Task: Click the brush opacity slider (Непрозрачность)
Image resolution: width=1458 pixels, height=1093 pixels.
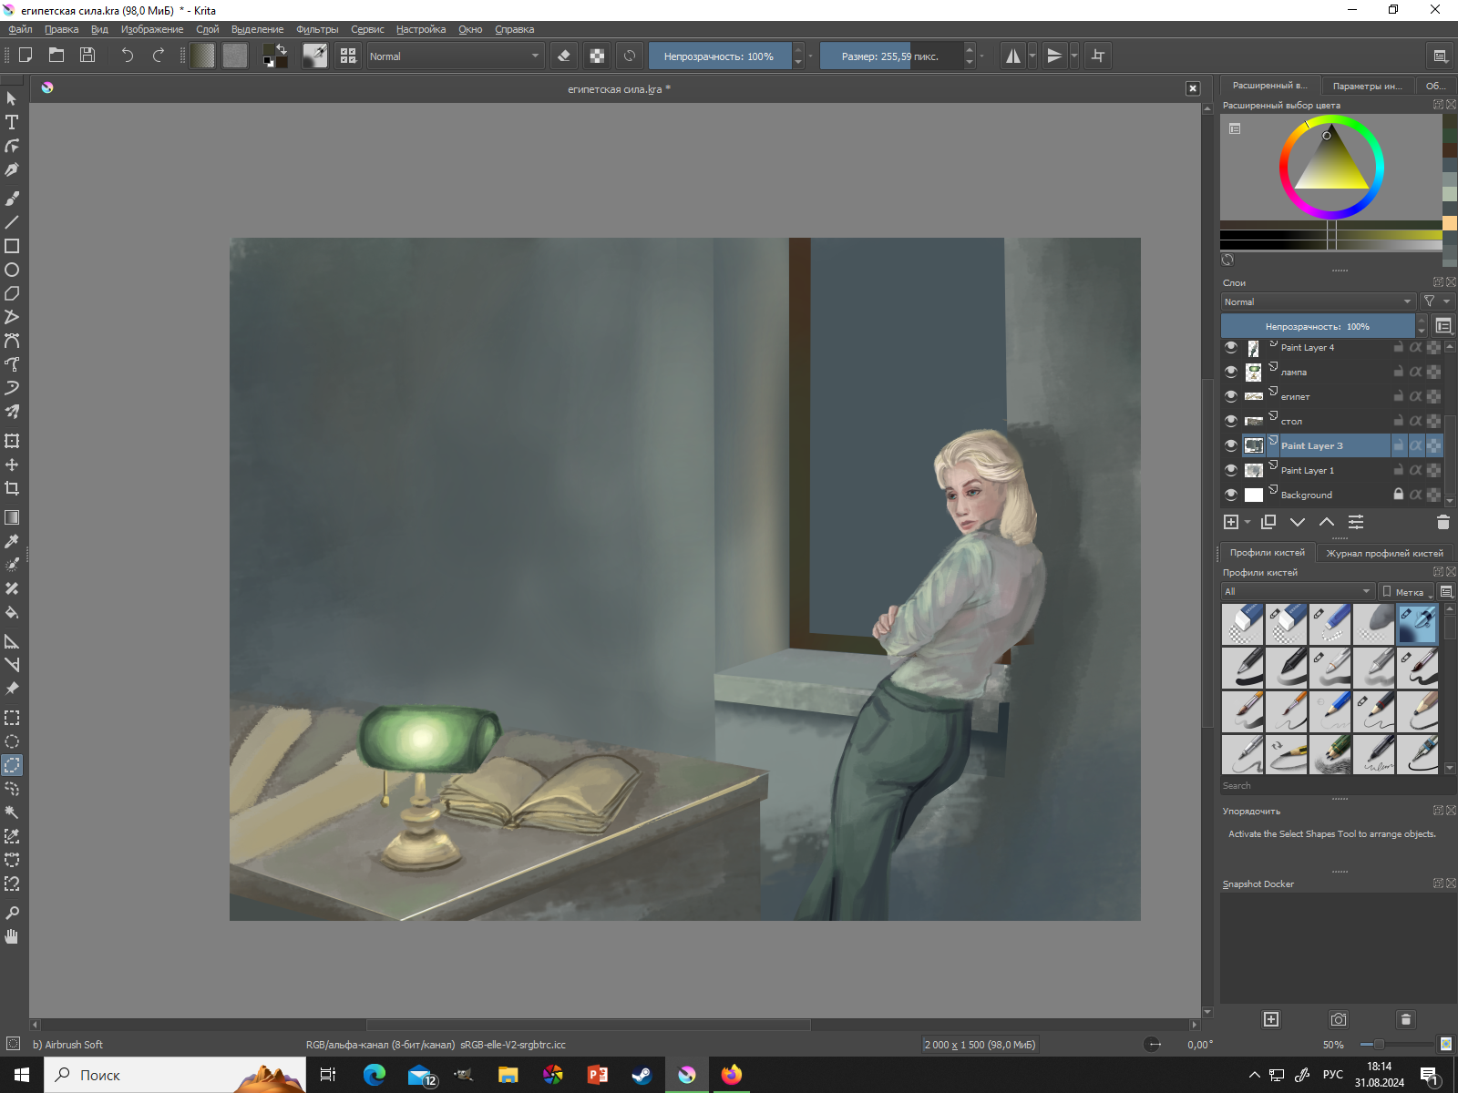Action: pos(718,56)
